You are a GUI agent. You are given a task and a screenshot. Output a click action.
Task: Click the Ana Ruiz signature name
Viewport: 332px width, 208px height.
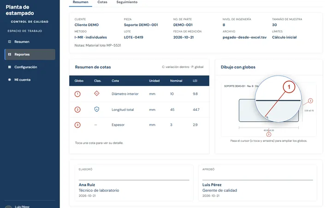[x=87, y=185]
